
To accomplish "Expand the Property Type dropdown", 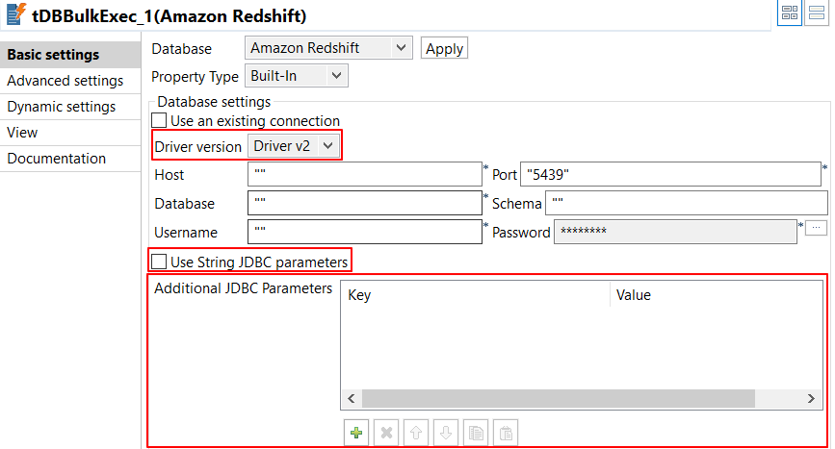I will tap(296, 75).
